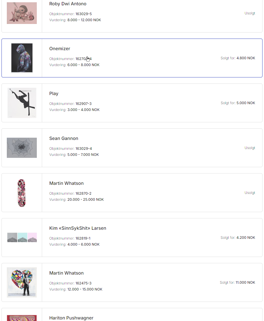Click the Hariton Pushwagner title
264x321 pixels.
pos(71,318)
